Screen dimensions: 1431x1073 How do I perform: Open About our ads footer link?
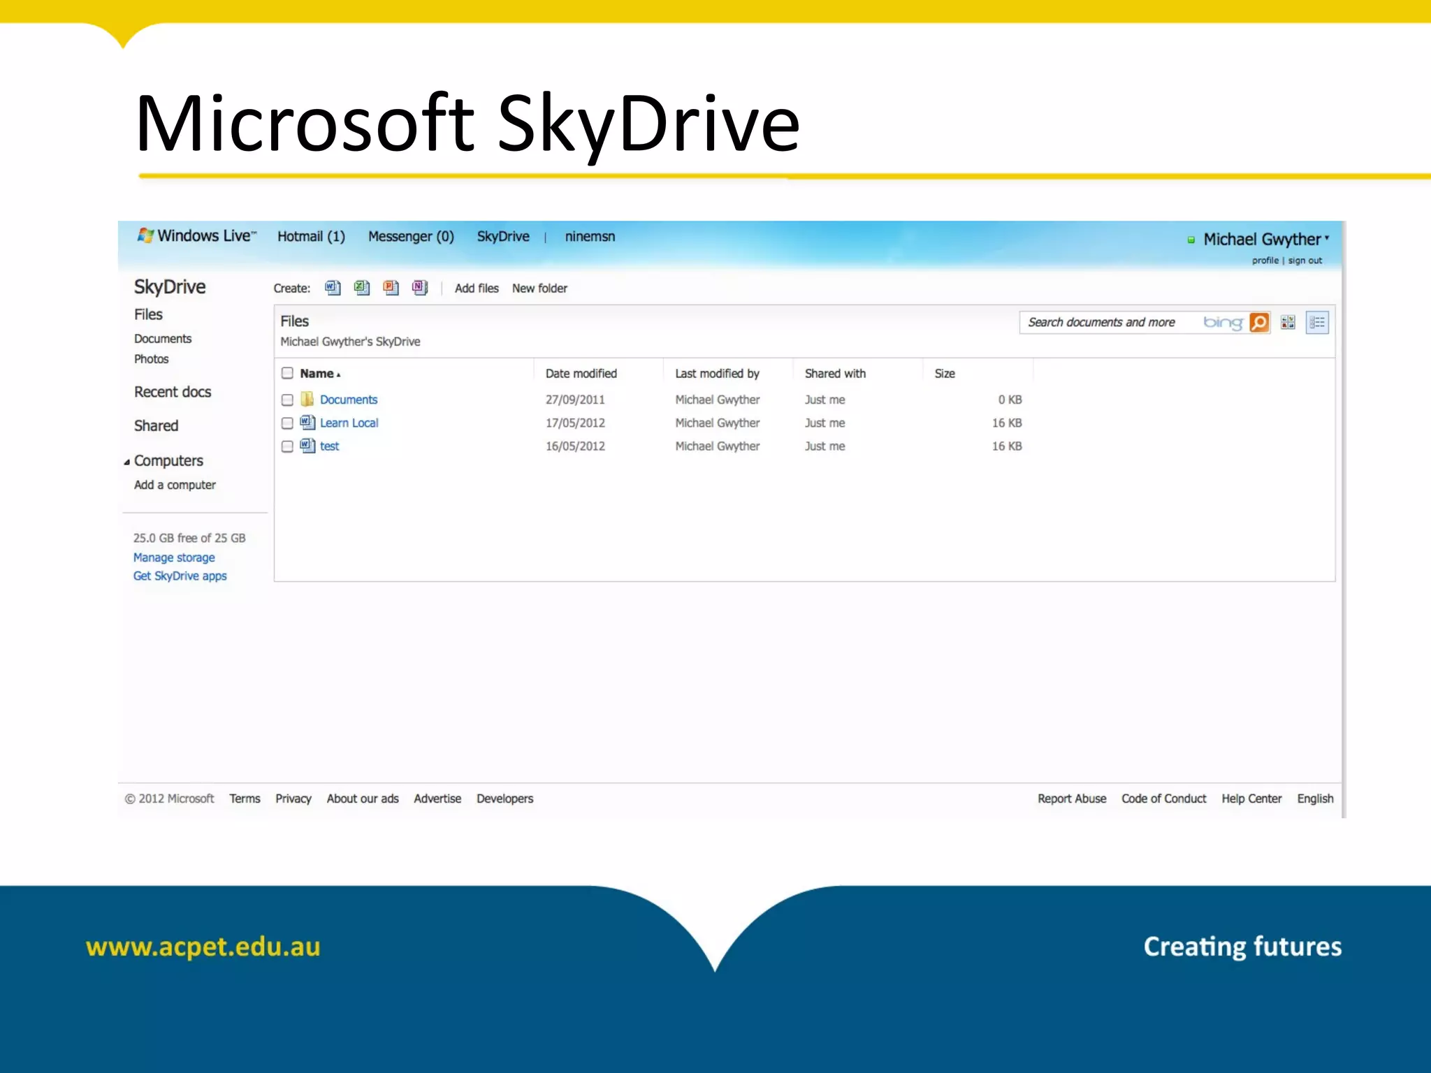(363, 798)
